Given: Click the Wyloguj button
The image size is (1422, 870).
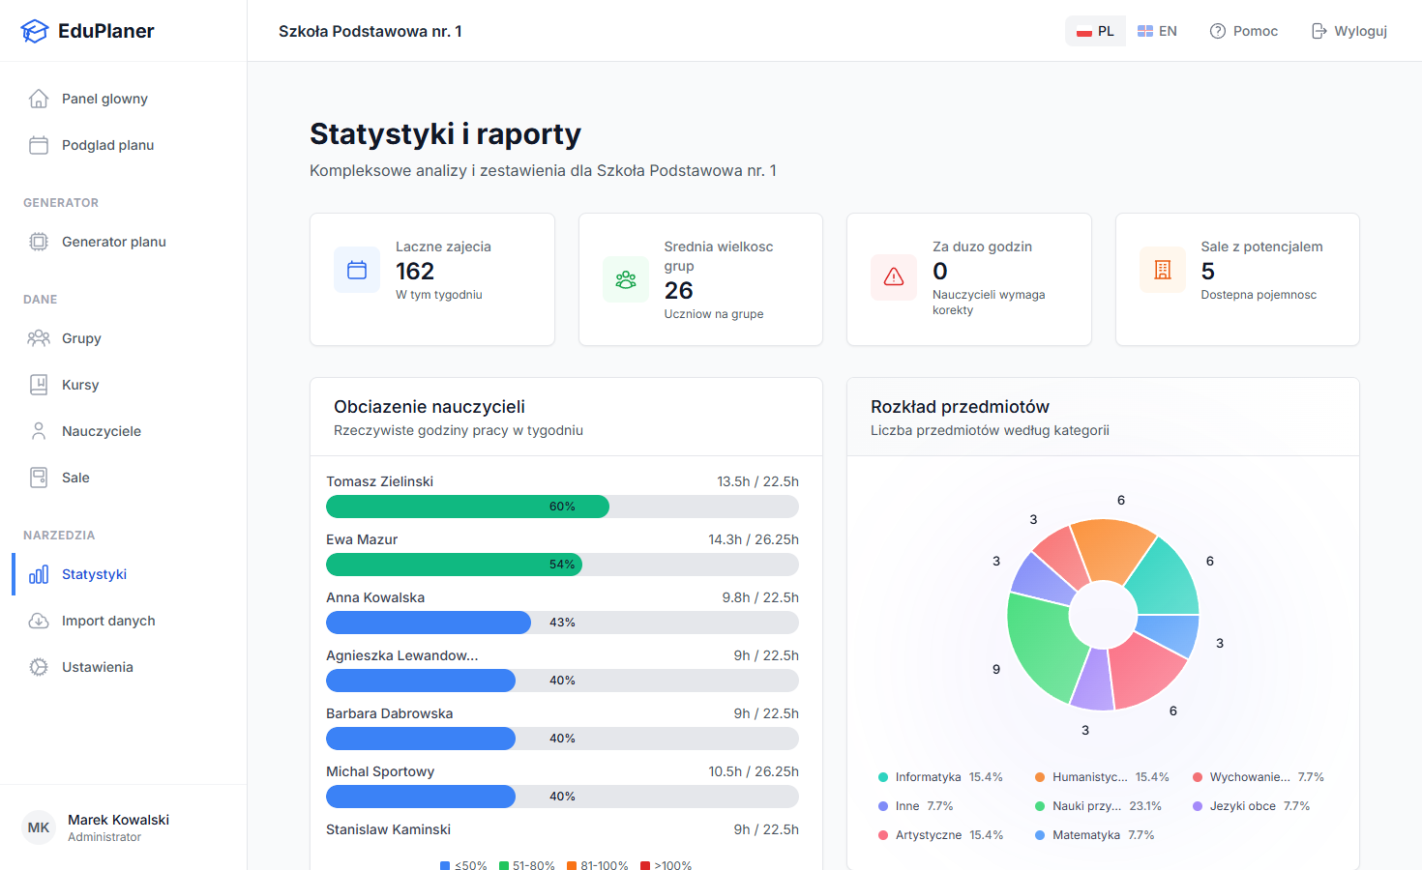Looking at the screenshot, I should 1348,30.
